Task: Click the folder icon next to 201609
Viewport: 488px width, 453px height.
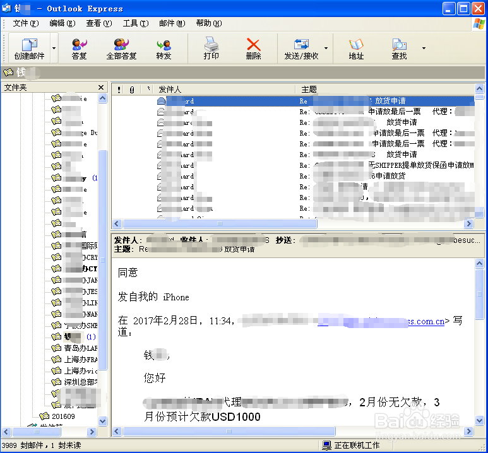Action: click(44, 416)
